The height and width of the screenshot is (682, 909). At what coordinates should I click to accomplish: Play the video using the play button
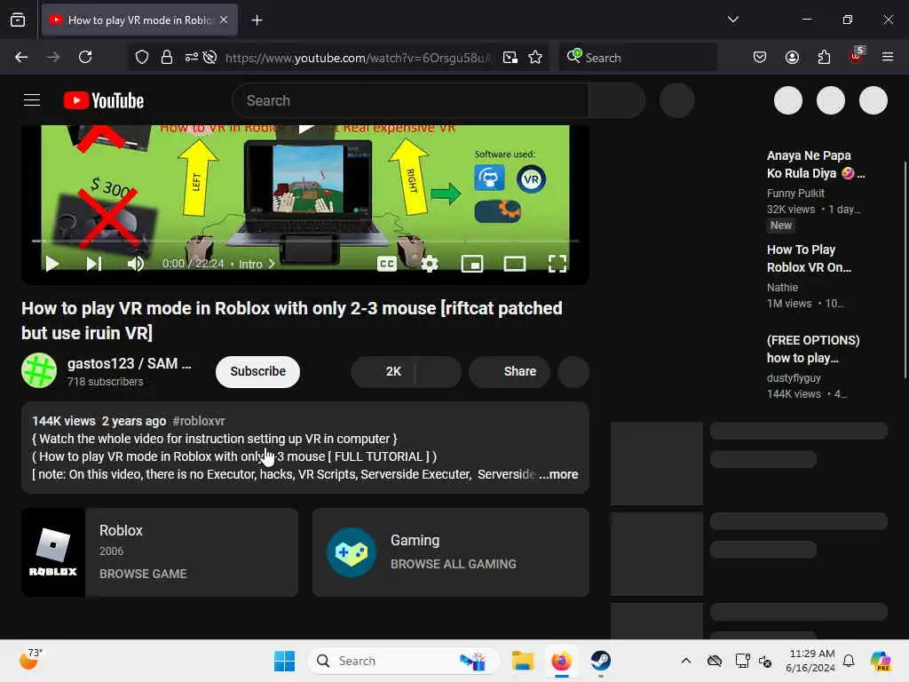52,264
